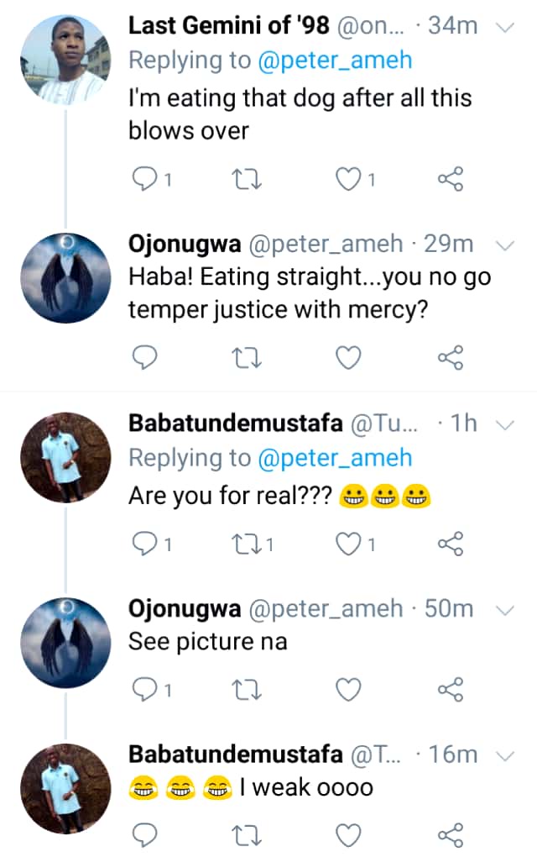Share the "temper justice with mercy" tweet
Screen dimensions: 537x857
(x=451, y=359)
